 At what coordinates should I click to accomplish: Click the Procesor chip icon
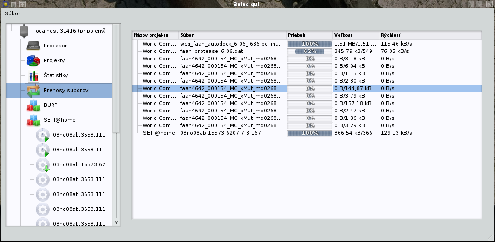33,46
